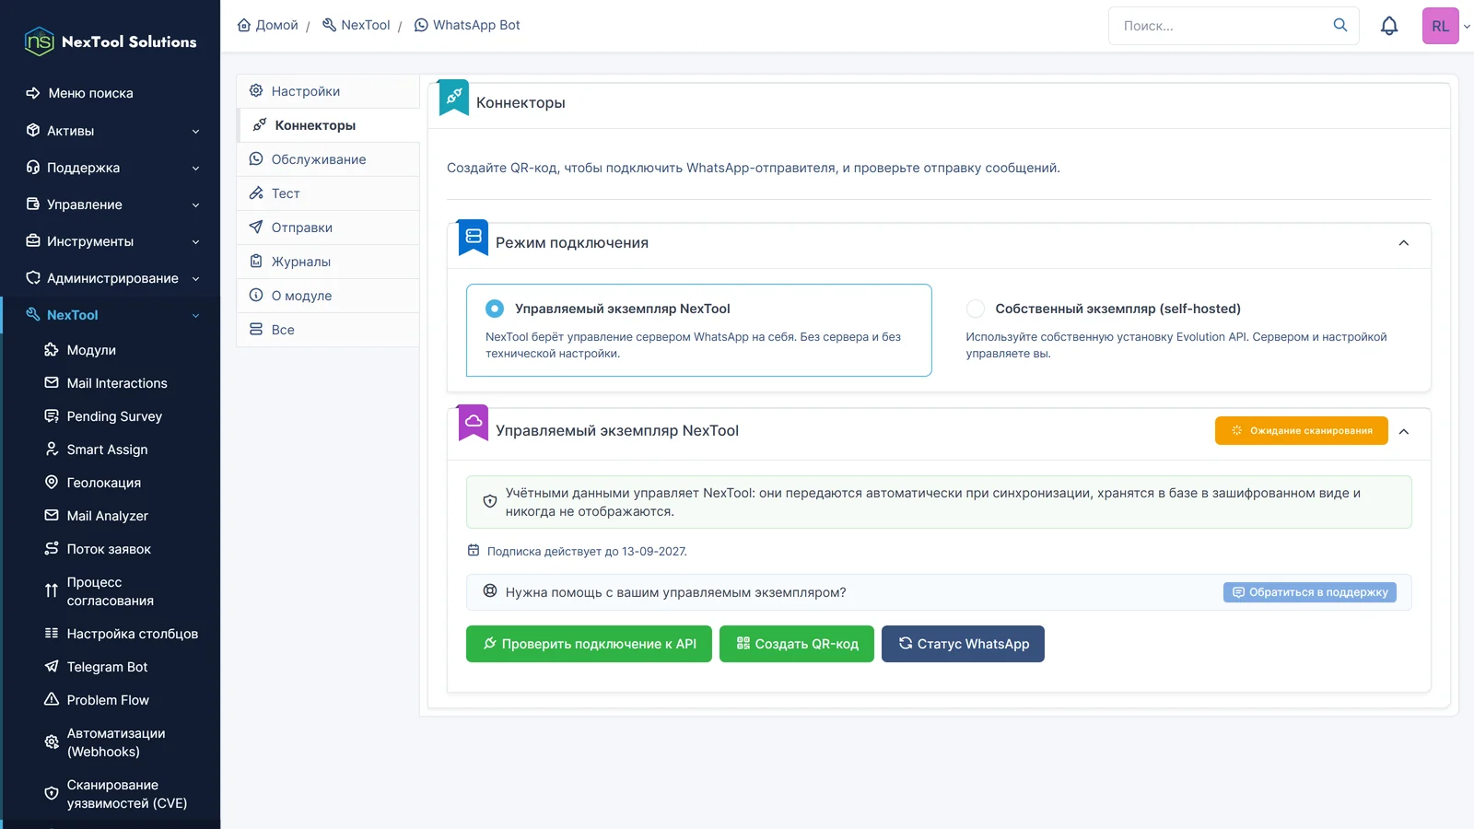Click the NexTool Solutions logo
Viewport: 1474px width, 829px height.
(111, 41)
